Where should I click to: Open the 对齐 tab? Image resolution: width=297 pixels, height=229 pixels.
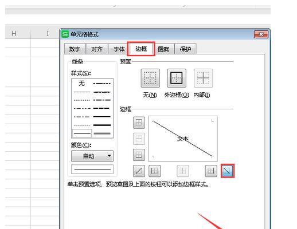pos(97,49)
